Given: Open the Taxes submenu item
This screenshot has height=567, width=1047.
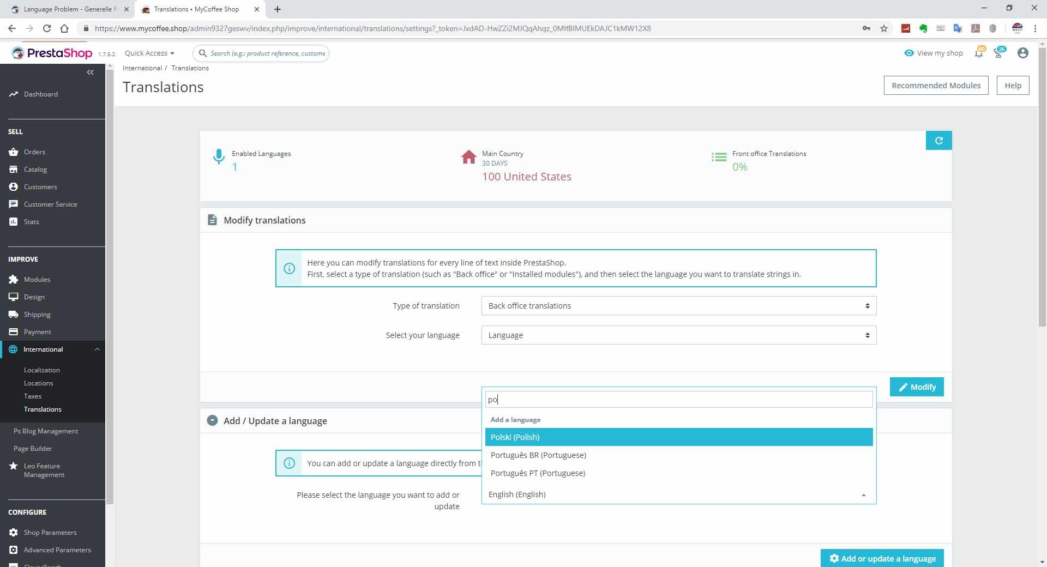Looking at the screenshot, I should pos(33,396).
